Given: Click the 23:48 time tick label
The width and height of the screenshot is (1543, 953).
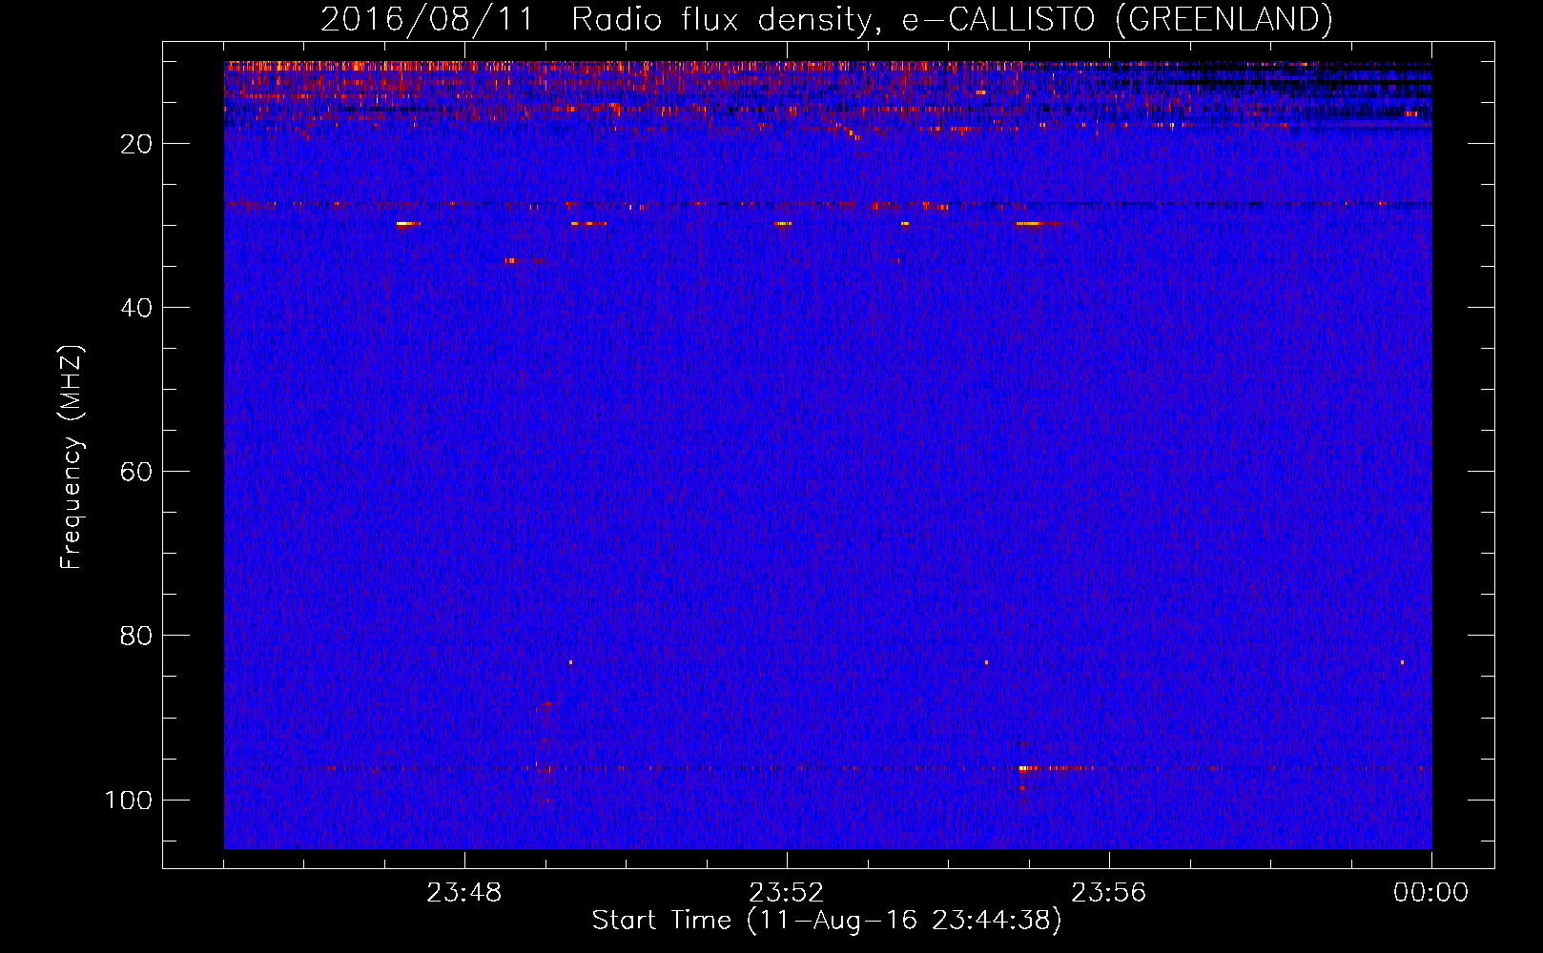Looking at the screenshot, I should [x=463, y=893].
